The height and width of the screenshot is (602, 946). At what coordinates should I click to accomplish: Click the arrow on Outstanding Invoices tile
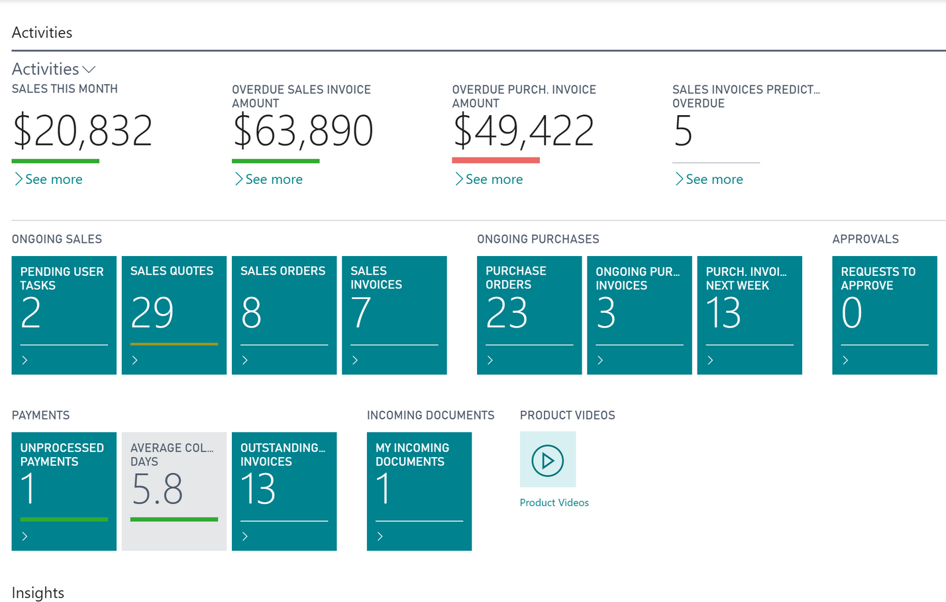pyautogui.click(x=244, y=537)
